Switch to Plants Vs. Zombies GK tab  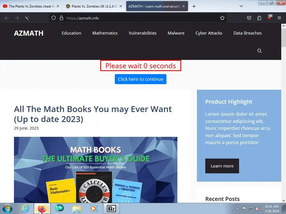click(94, 6)
